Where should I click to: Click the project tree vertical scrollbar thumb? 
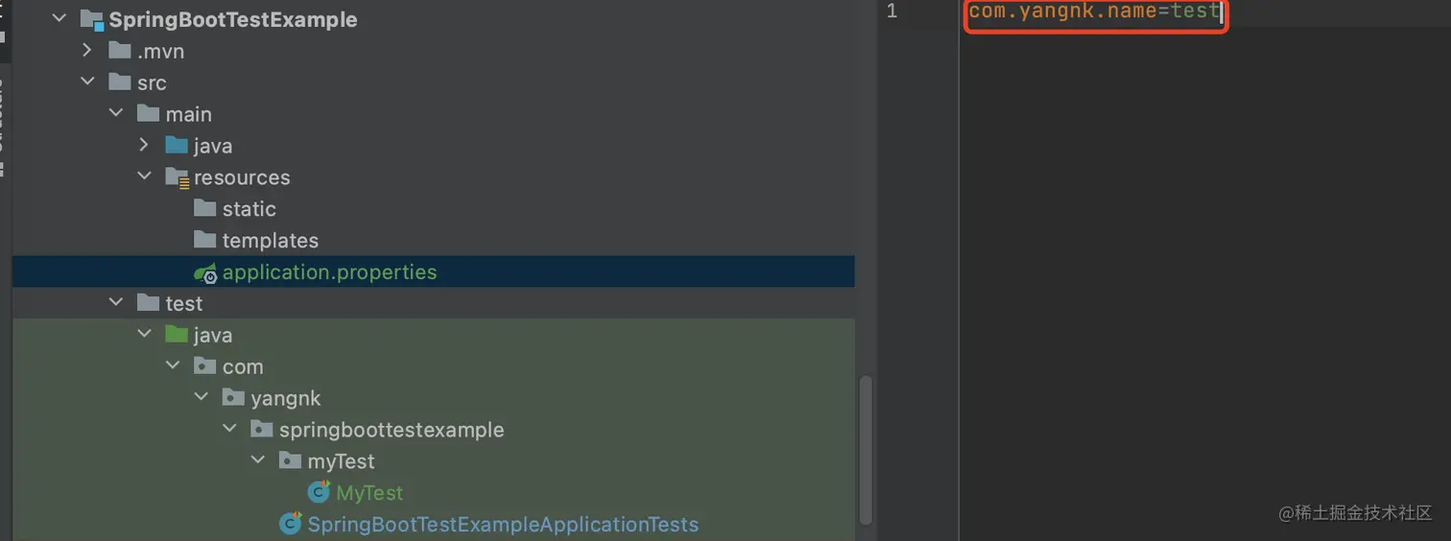(x=866, y=450)
